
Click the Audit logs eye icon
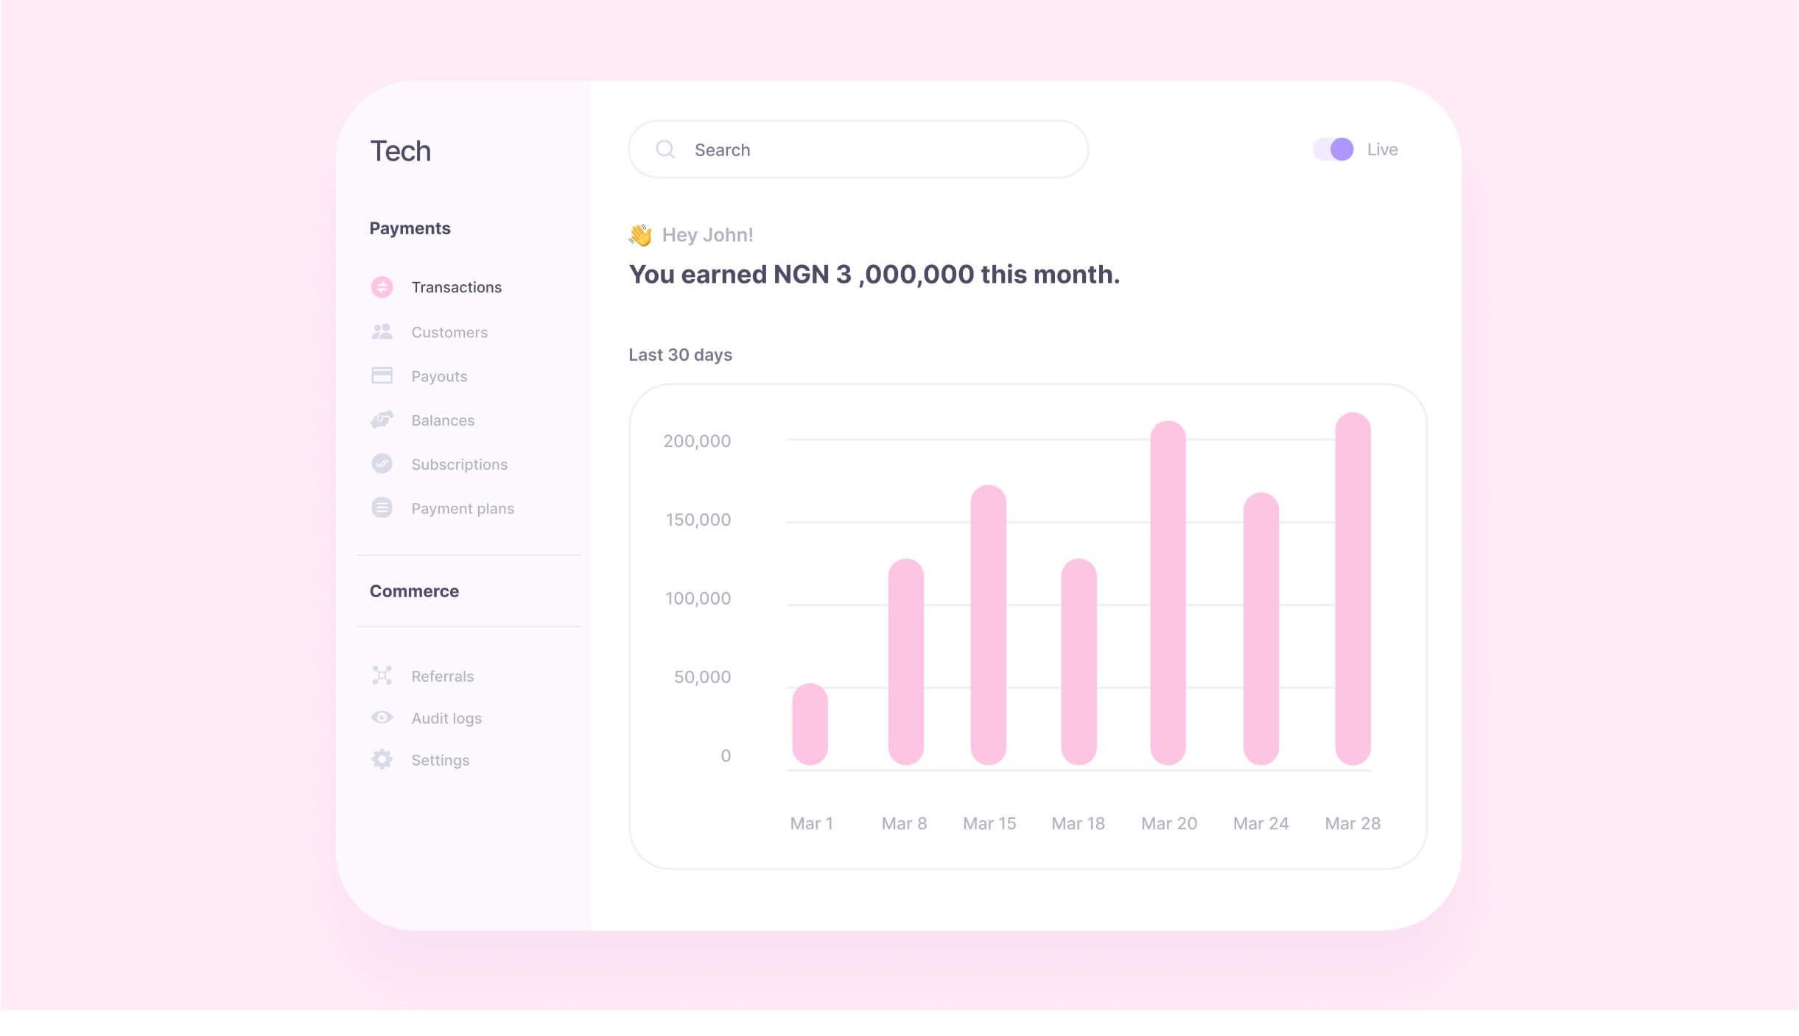[382, 717]
